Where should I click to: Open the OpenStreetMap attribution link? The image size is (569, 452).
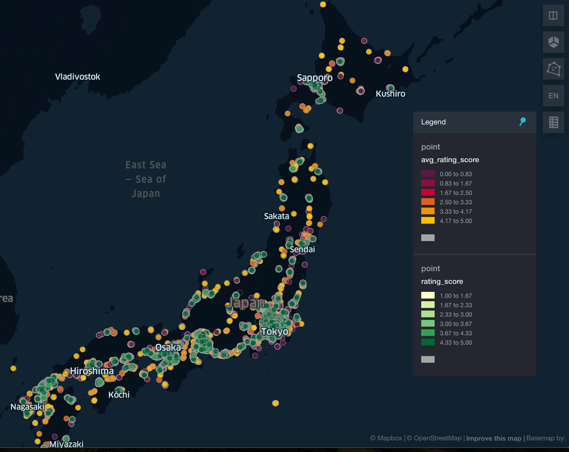(434, 438)
